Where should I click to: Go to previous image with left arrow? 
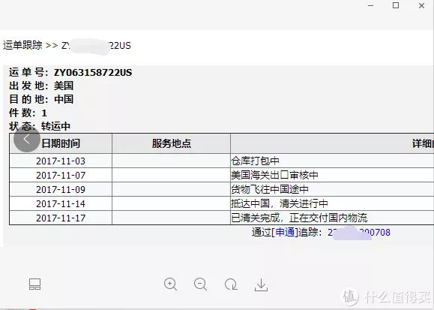(27, 139)
